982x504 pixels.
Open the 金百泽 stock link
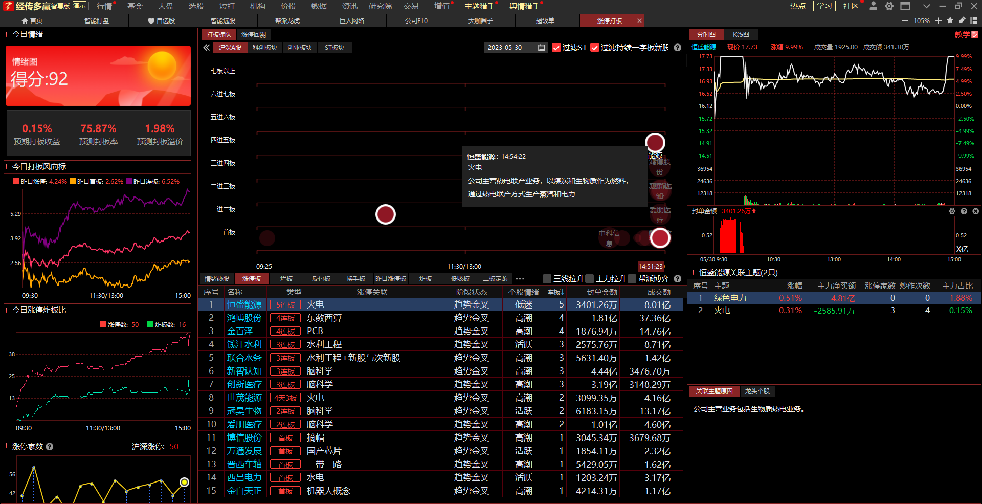240,332
